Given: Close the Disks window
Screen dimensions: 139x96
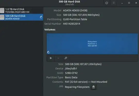Looking at the screenshot, I should click(136, 3).
